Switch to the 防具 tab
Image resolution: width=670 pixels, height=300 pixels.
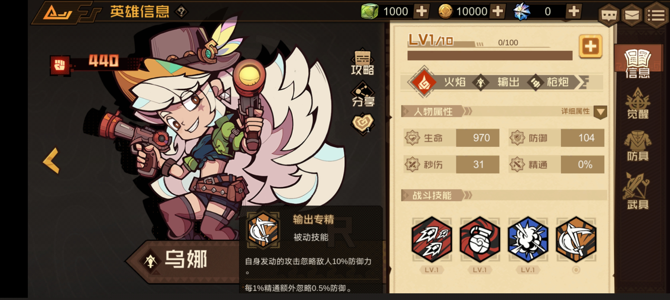[x=638, y=146]
